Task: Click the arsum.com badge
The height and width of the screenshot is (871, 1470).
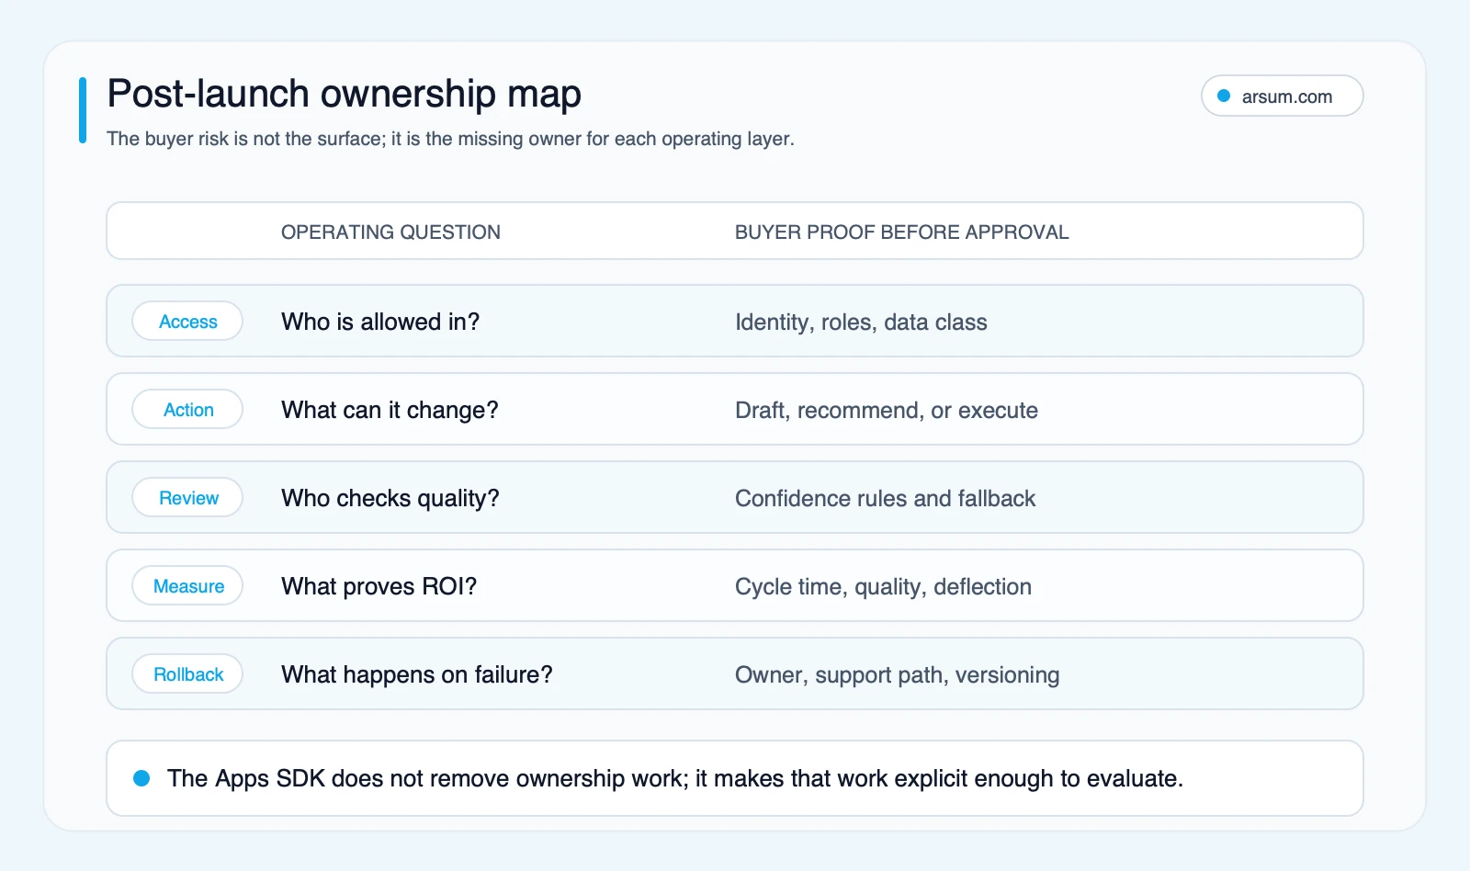Action: [1282, 96]
